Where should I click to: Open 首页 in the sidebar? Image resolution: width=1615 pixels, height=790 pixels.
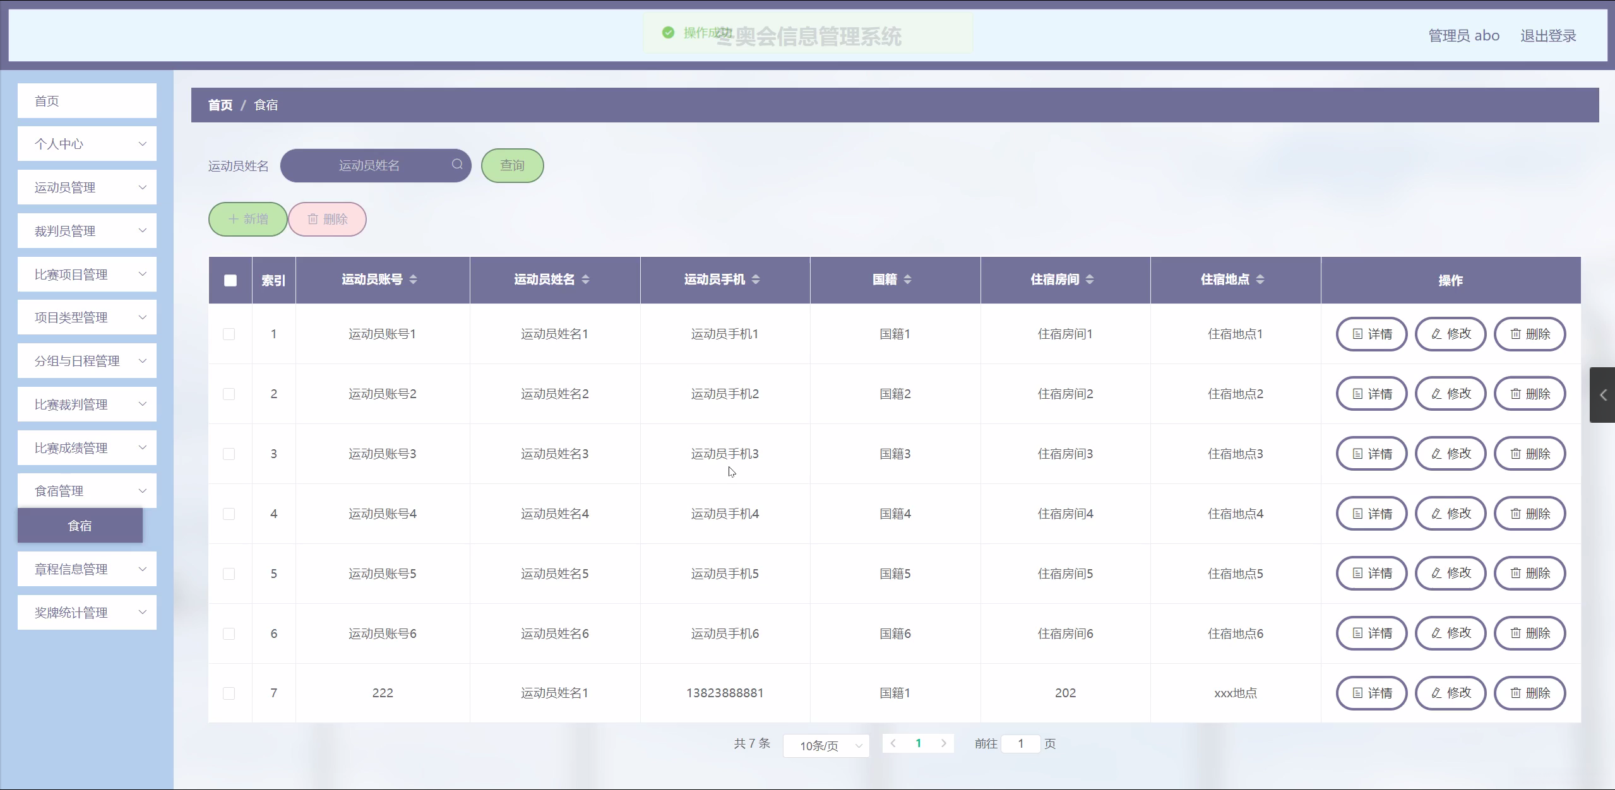(87, 101)
